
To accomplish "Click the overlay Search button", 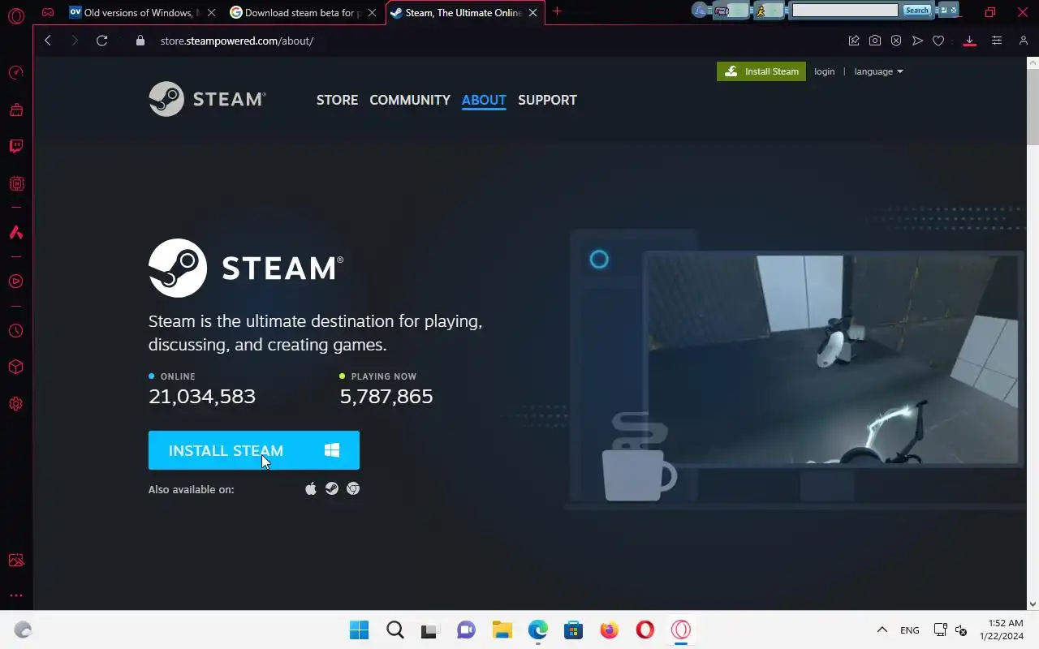I will pyautogui.click(x=916, y=10).
